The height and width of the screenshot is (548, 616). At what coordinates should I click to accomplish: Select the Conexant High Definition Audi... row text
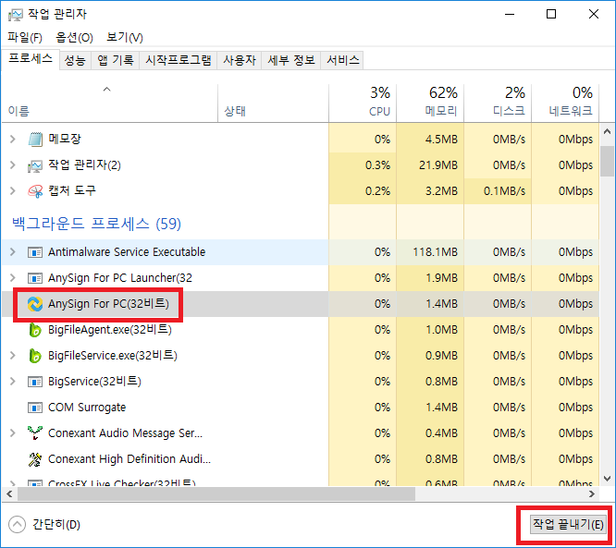point(129,459)
